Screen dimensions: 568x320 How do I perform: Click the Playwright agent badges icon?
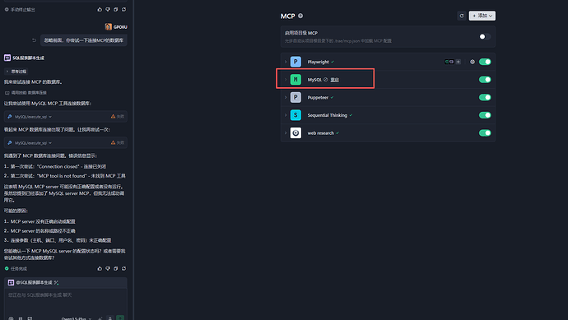(449, 62)
